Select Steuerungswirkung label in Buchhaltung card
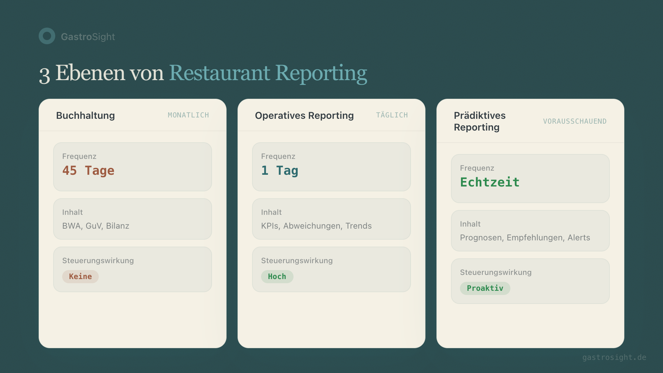 98,261
